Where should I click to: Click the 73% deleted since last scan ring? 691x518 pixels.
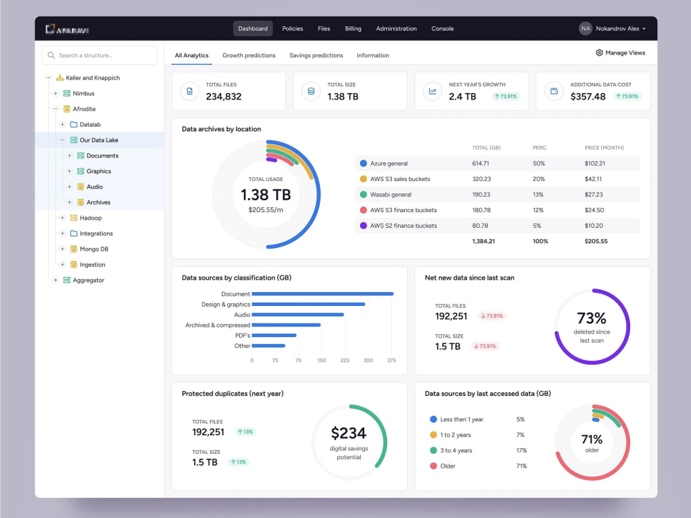(x=592, y=327)
